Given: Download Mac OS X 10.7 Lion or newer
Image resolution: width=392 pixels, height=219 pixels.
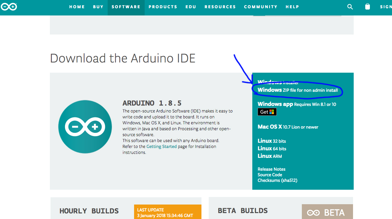Looking at the screenshot, I should tap(288, 127).
